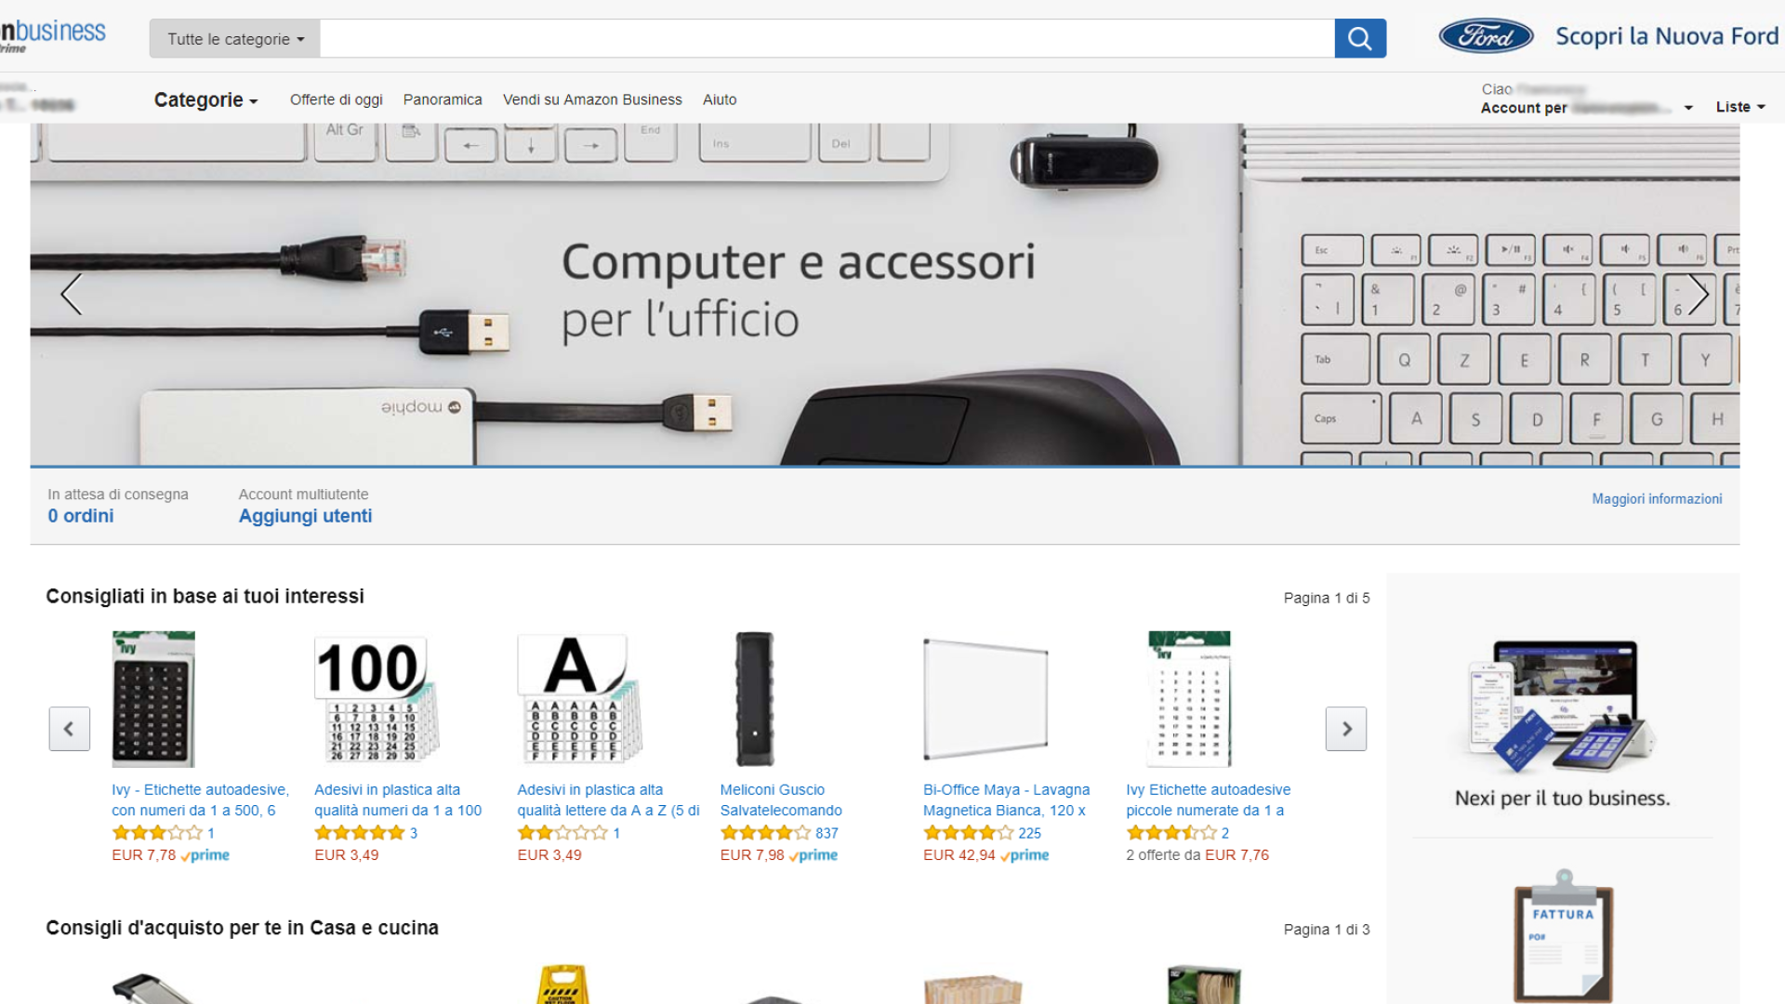
Task: Open Tutte le categorie search dropdown
Action: [235, 39]
